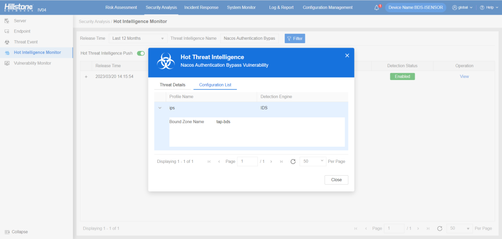Click the Threat Event sidebar icon
502x239 pixels.
7,42
